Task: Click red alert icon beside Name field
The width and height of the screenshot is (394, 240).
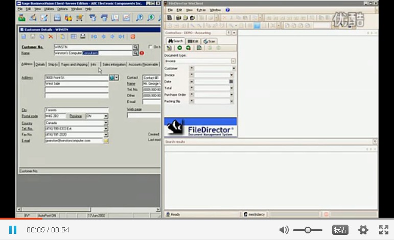Action: (142, 53)
